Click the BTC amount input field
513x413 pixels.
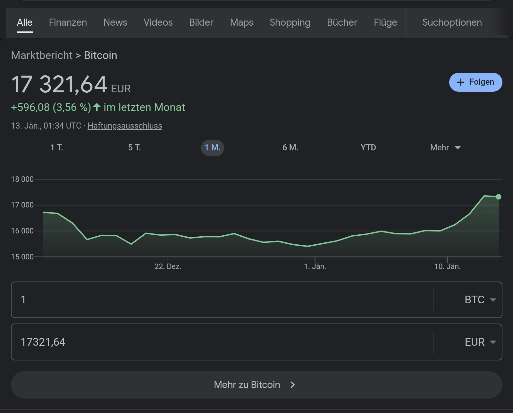[x=221, y=300]
